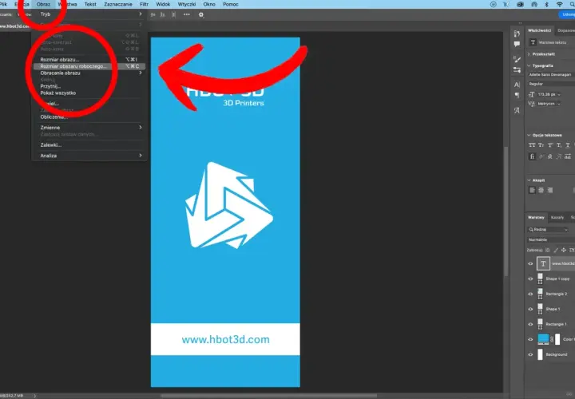Image resolution: width=575 pixels, height=399 pixels.
Task: Expand the Przekształć section
Action: coord(529,54)
